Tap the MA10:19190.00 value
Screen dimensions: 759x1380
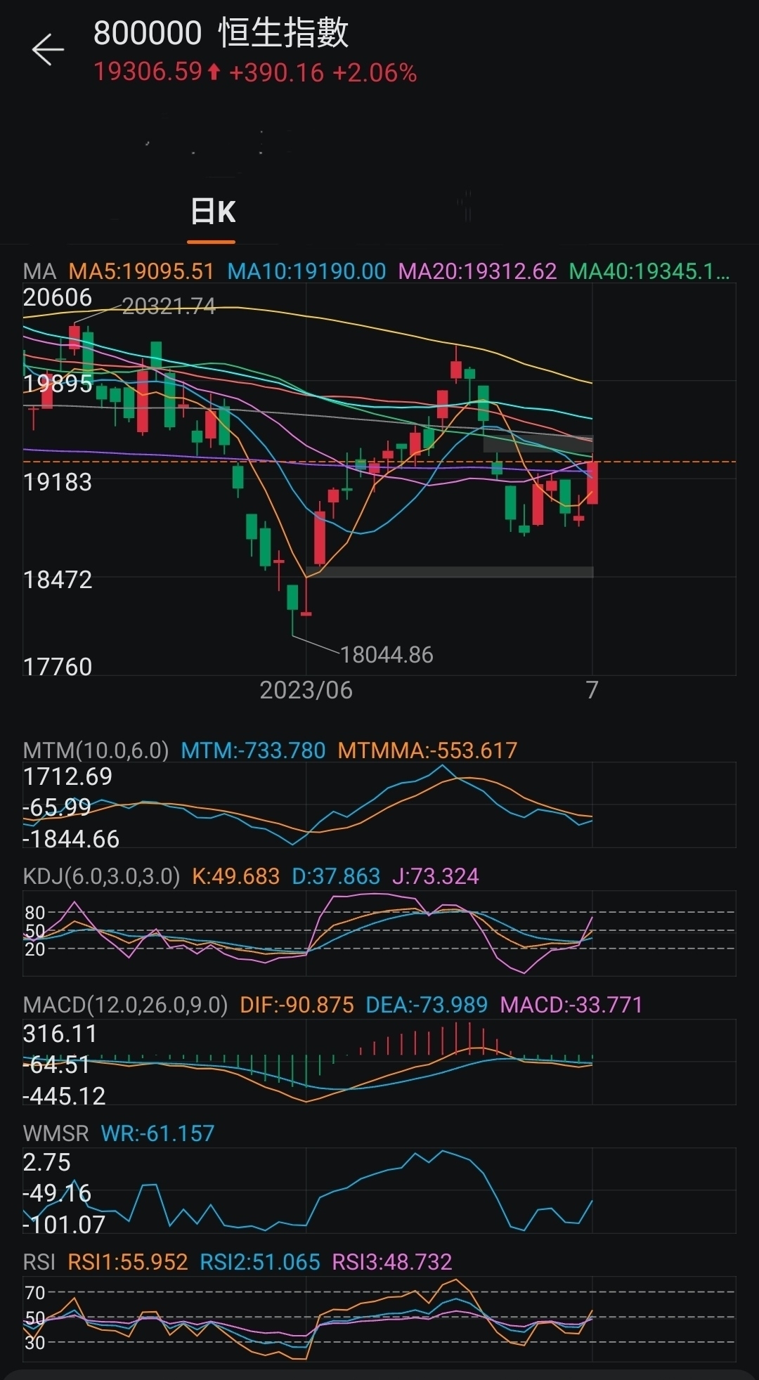(307, 271)
